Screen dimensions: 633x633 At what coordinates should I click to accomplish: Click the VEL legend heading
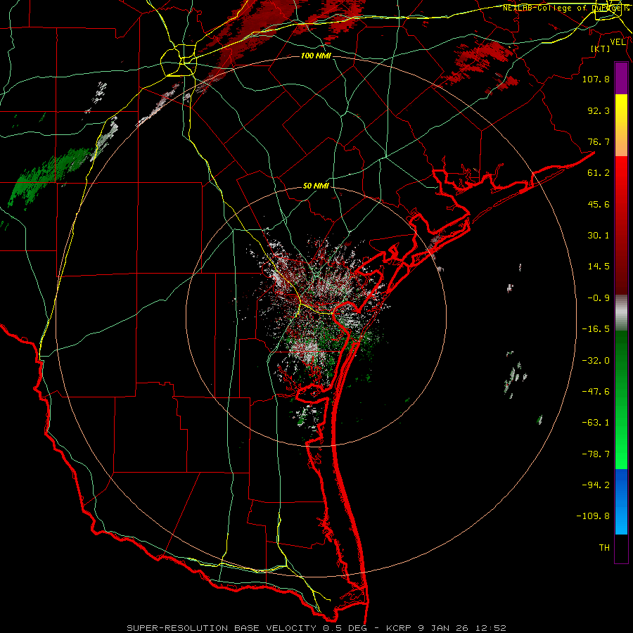click(x=618, y=42)
